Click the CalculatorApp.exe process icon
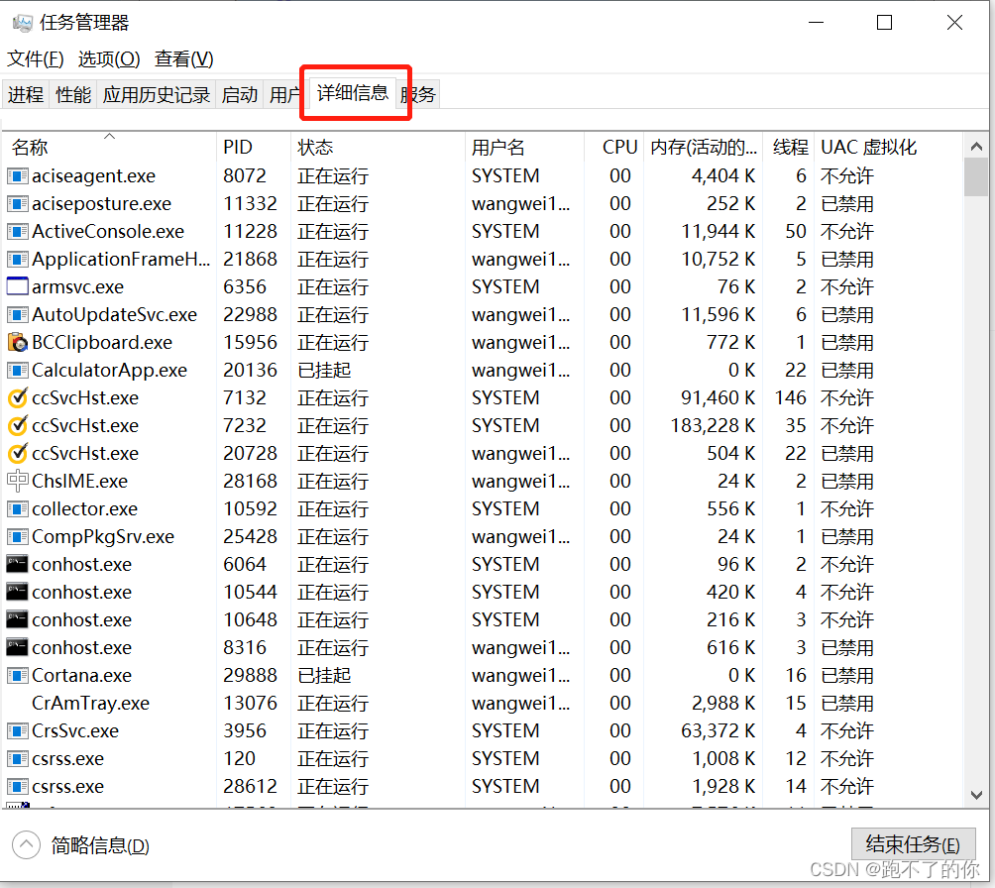Viewport: 995px width, 888px height. (x=18, y=370)
